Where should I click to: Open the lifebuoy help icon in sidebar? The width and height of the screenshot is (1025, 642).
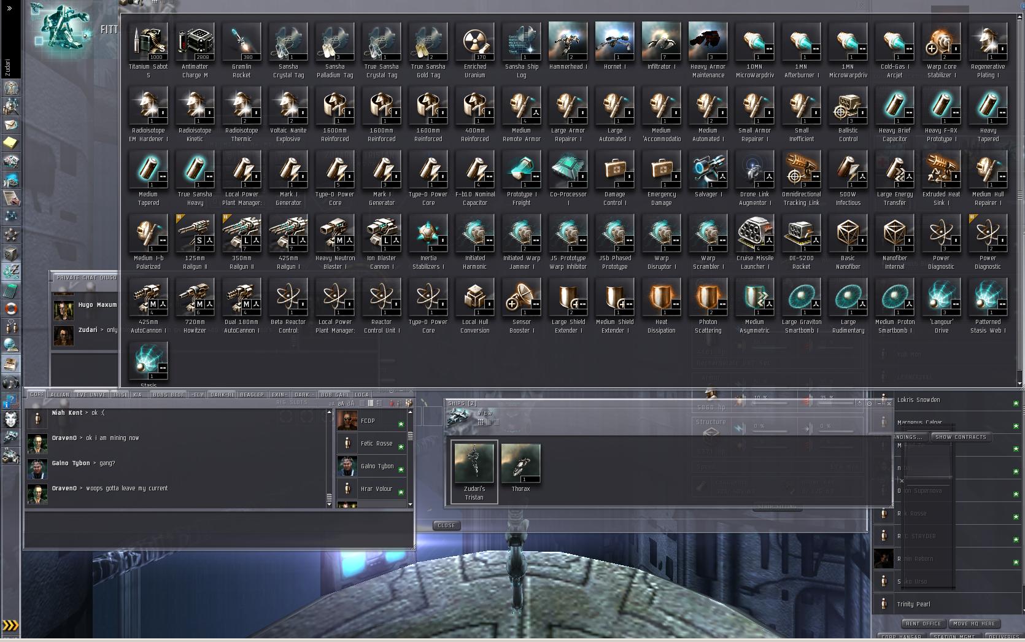tap(10, 309)
